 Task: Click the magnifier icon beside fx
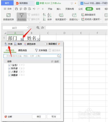click(x=38, y=27)
